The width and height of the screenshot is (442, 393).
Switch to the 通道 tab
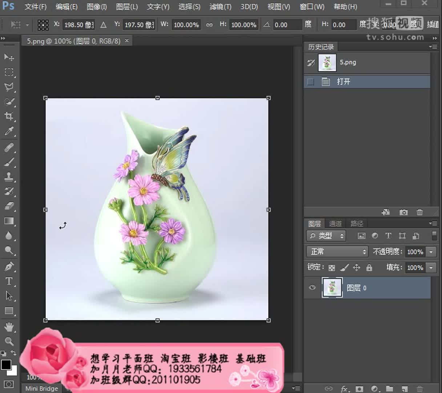pos(335,223)
